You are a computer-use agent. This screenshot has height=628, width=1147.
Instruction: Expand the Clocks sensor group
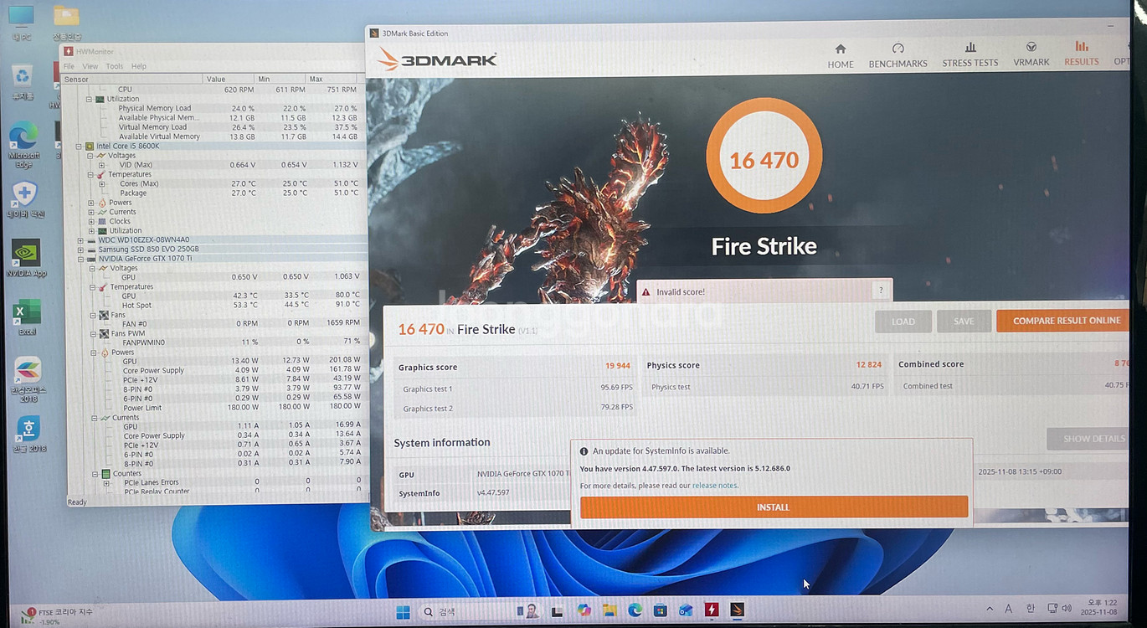point(91,221)
